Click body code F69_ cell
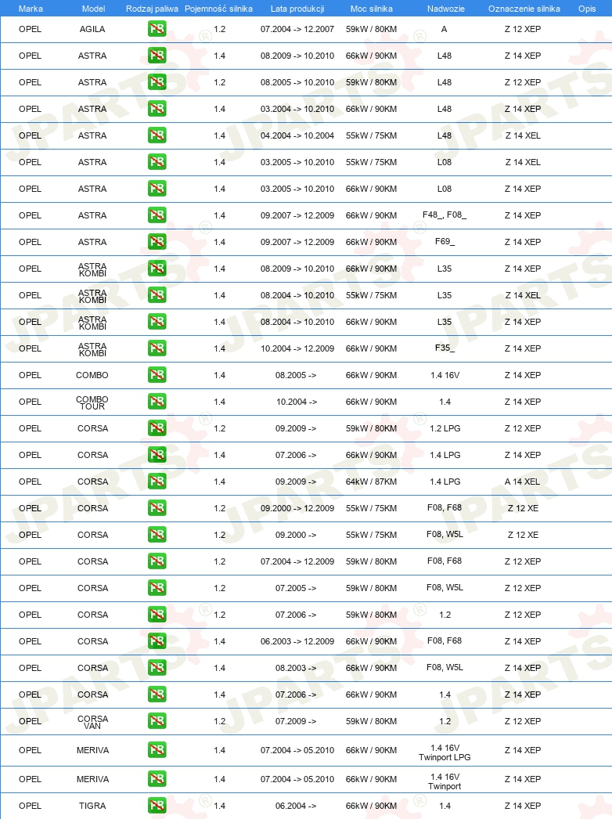This screenshot has width=612, height=819. pyautogui.click(x=445, y=242)
